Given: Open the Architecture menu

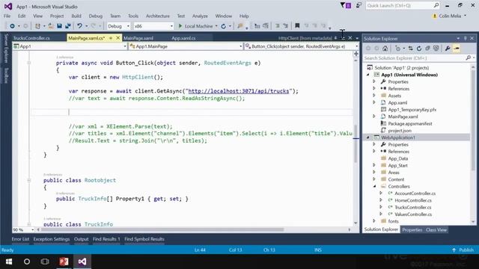Looking at the screenshot, I should pos(158,16).
